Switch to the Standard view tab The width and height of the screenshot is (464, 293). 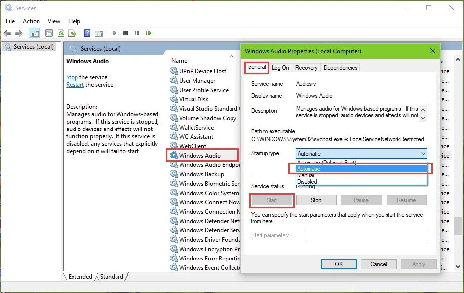(112, 276)
